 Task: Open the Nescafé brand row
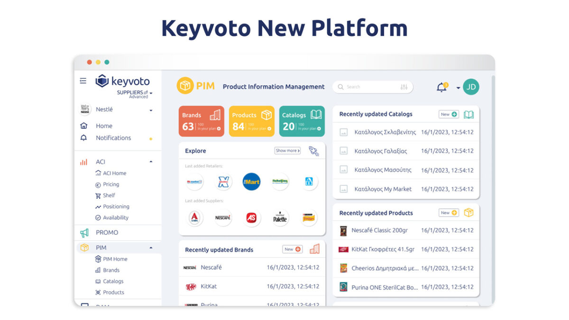pyautogui.click(x=252, y=267)
